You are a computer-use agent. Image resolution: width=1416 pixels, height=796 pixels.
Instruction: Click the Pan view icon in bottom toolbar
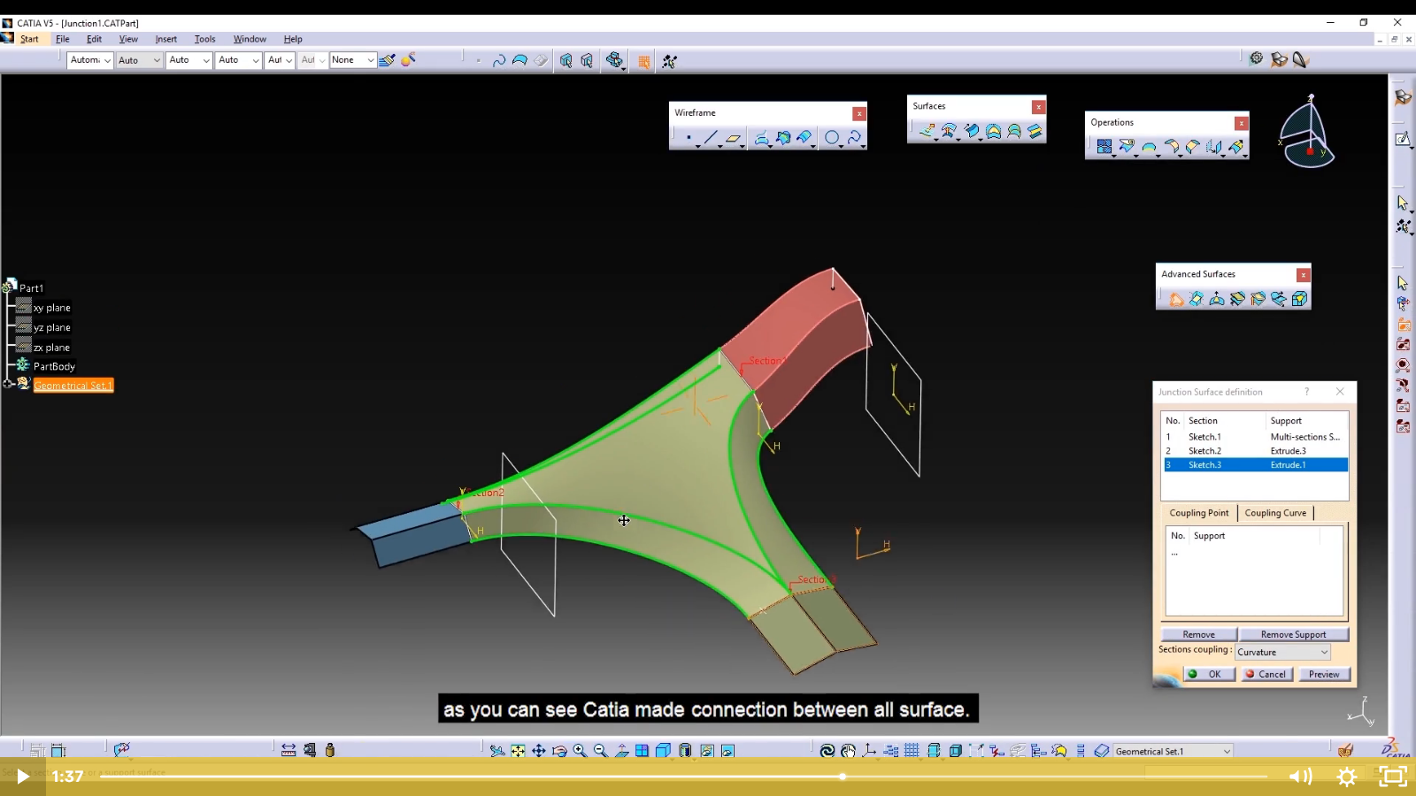[x=538, y=751]
